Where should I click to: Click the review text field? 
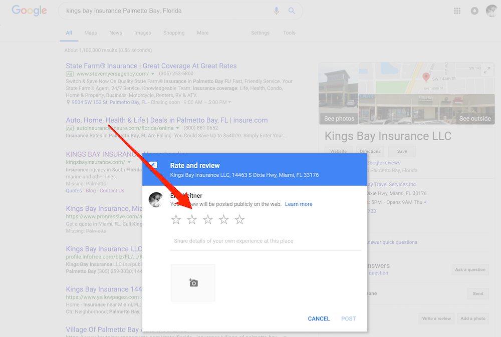265,241
